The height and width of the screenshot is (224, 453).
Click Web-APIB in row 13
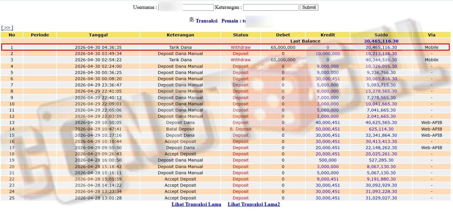[431, 123]
